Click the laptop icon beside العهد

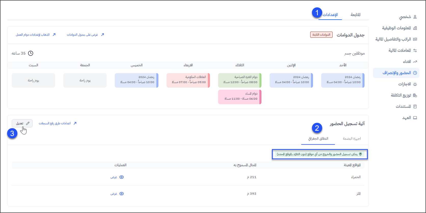click(x=415, y=118)
